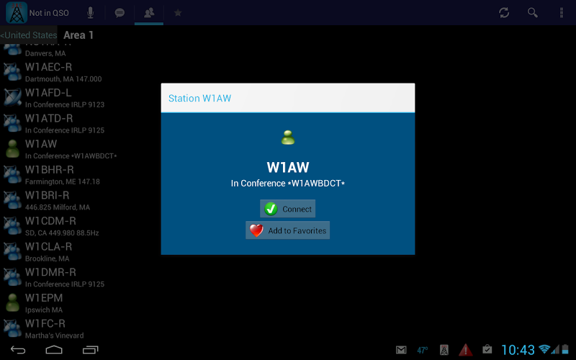The width and height of the screenshot is (576, 360).
Task: Tap the Android back button
Action: (x=17, y=350)
